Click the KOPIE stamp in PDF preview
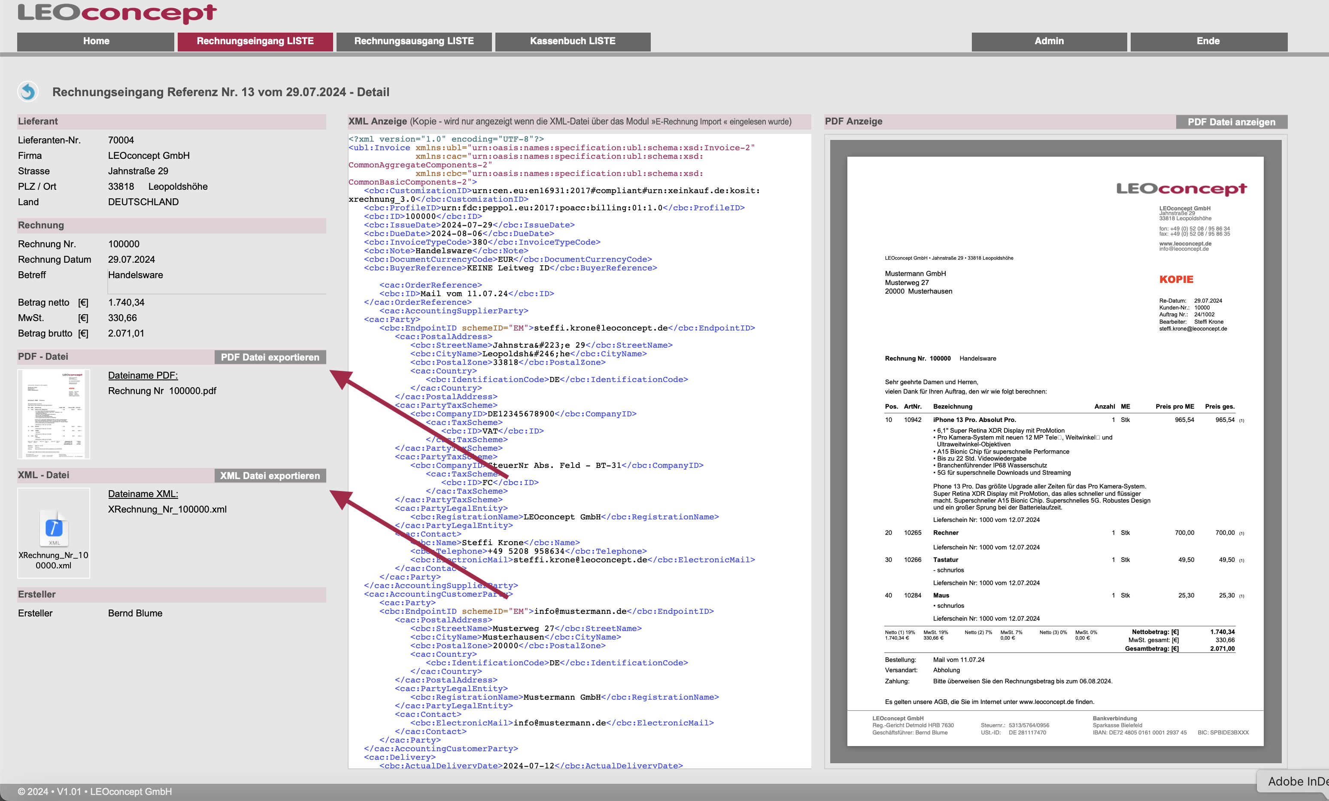The image size is (1329, 801). coord(1176,279)
